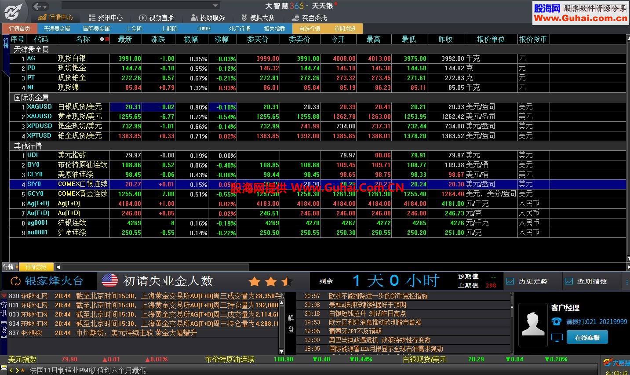
Task: Click the left arrow of horizontal scrollbar
Action: tap(58, 267)
